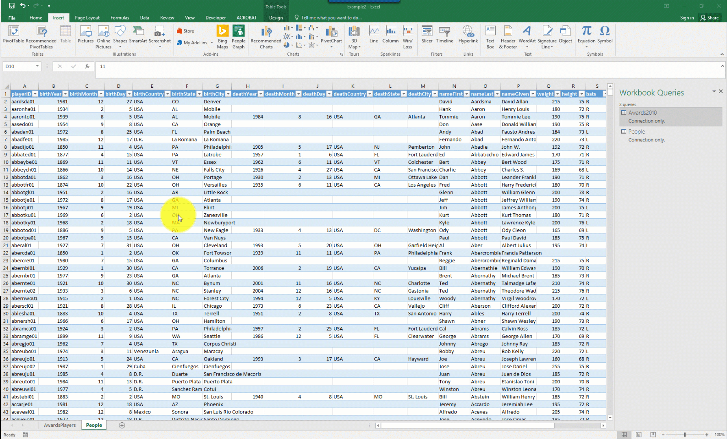727x439 pixels.
Task: Adjust the zoom slider in status bar
Action: pyautogui.click(x=685, y=435)
